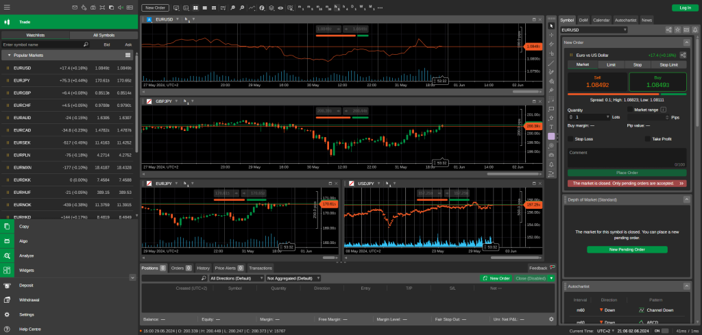Select the crosshair tool in drawing toolbar
This screenshot has width=702, height=335.
551,35
